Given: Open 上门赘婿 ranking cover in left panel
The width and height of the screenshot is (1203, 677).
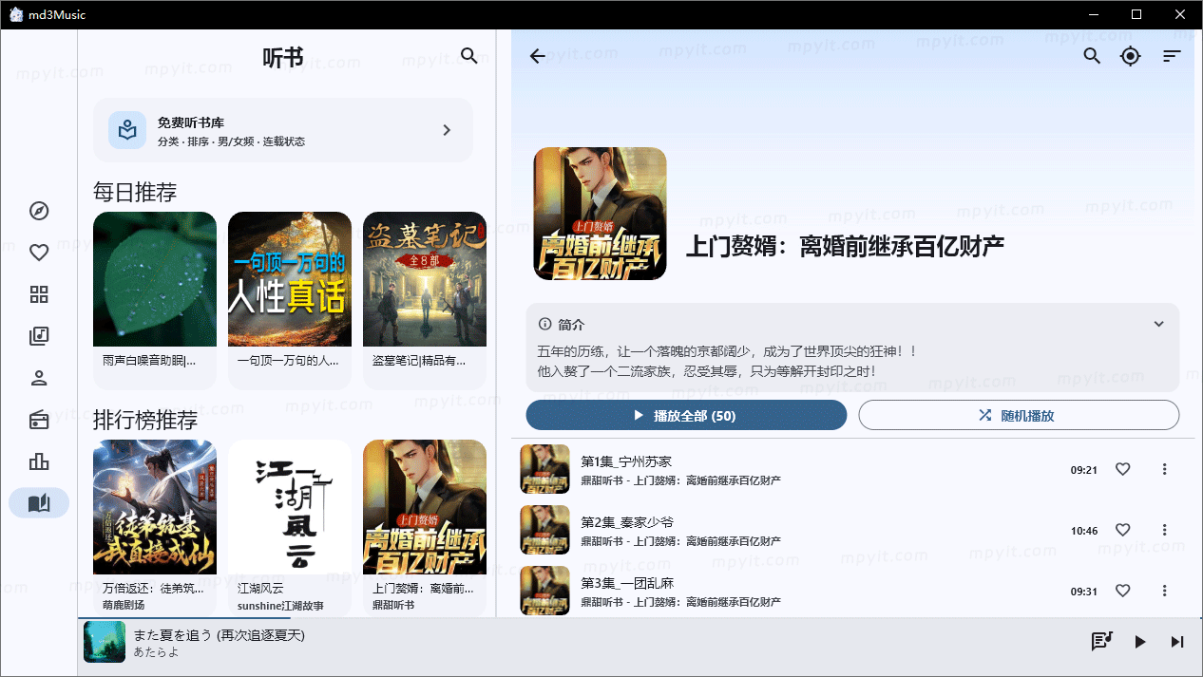Looking at the screenshot, I should click(x=425, y=507).
